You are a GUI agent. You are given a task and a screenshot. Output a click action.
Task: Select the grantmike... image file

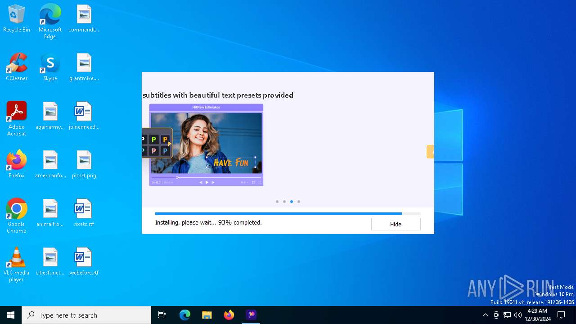84,67
